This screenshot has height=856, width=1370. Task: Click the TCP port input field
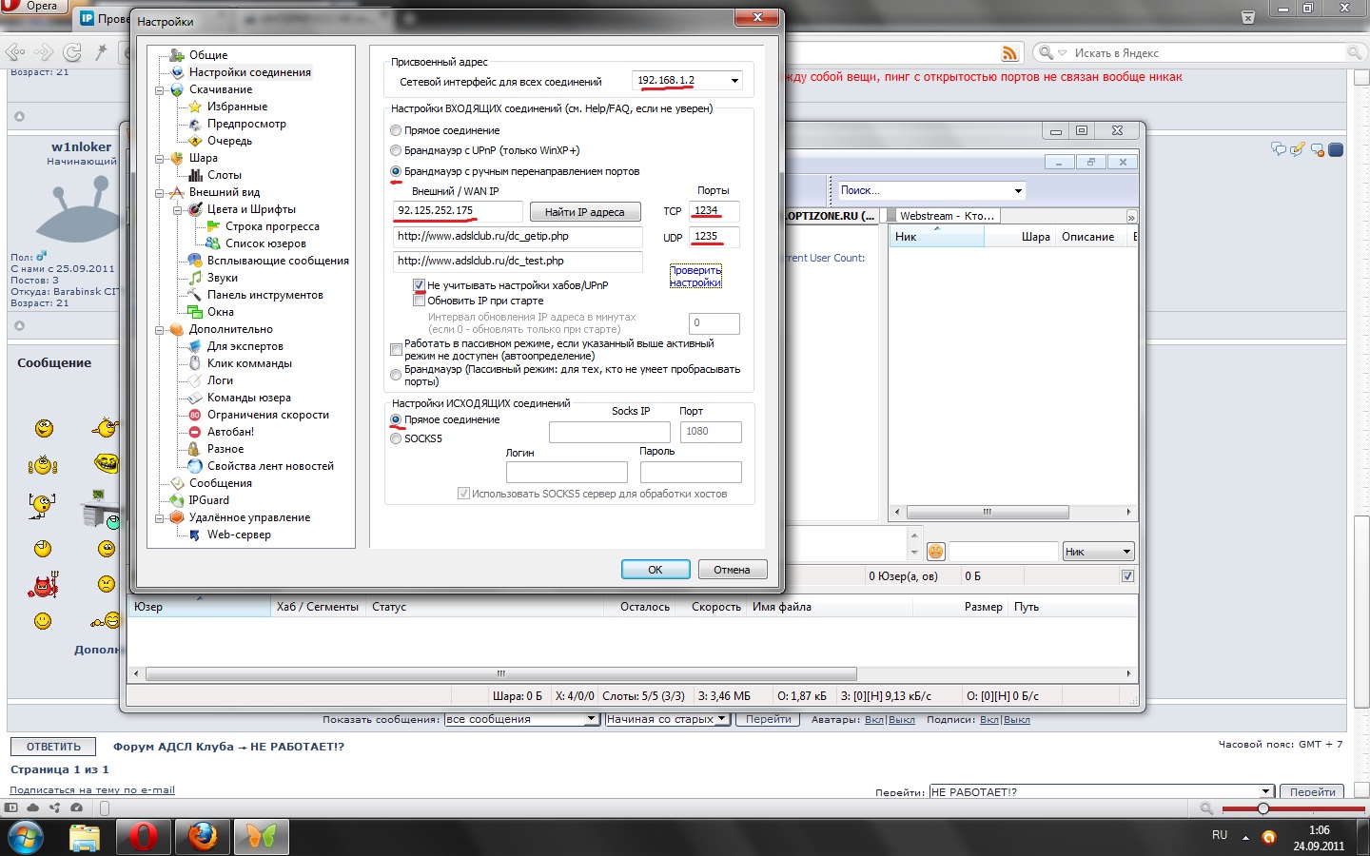[x=714, y=211]
